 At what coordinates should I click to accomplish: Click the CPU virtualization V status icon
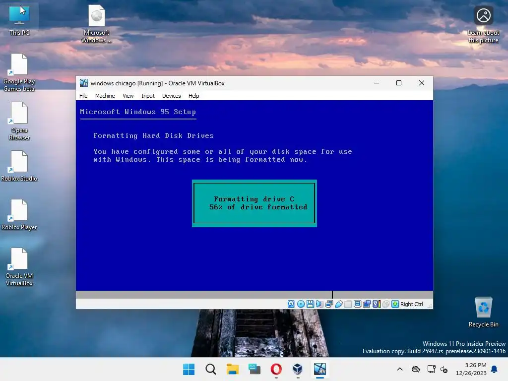tap(376, 304)
